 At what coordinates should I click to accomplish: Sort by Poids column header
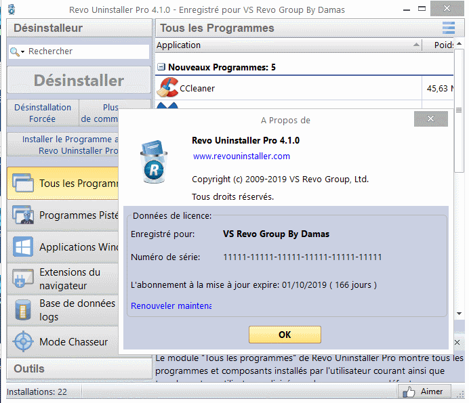click(x=439, y=45)
